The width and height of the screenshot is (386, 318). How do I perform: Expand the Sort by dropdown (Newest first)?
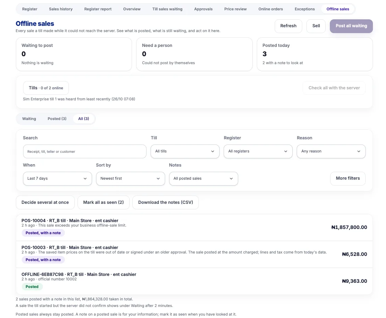(131, 179)
